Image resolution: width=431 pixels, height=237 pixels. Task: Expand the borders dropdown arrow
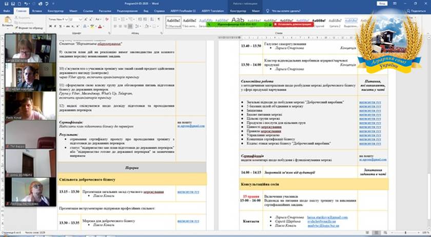158,26
